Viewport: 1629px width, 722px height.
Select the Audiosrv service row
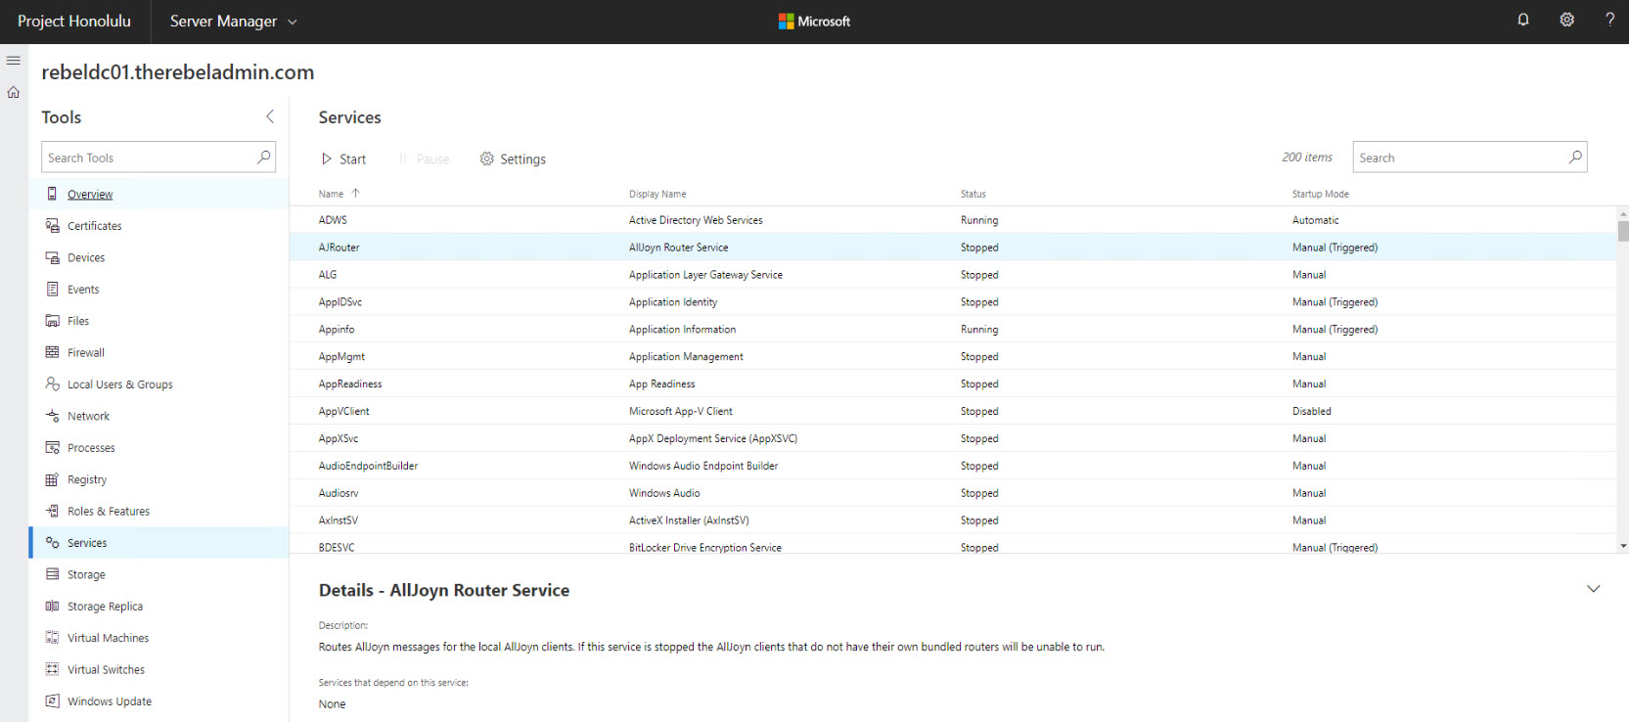coord(953,494)
